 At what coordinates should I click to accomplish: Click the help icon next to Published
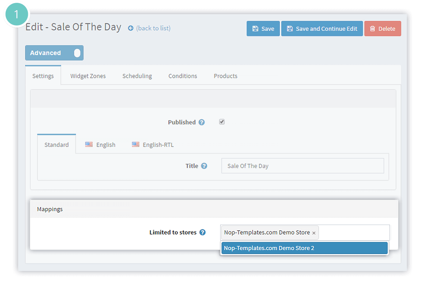click(201, 122)
